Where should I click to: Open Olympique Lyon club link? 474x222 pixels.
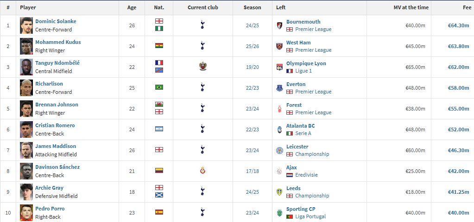306,63
